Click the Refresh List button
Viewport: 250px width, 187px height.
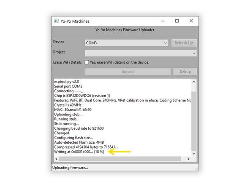click(x=184, y=43)
